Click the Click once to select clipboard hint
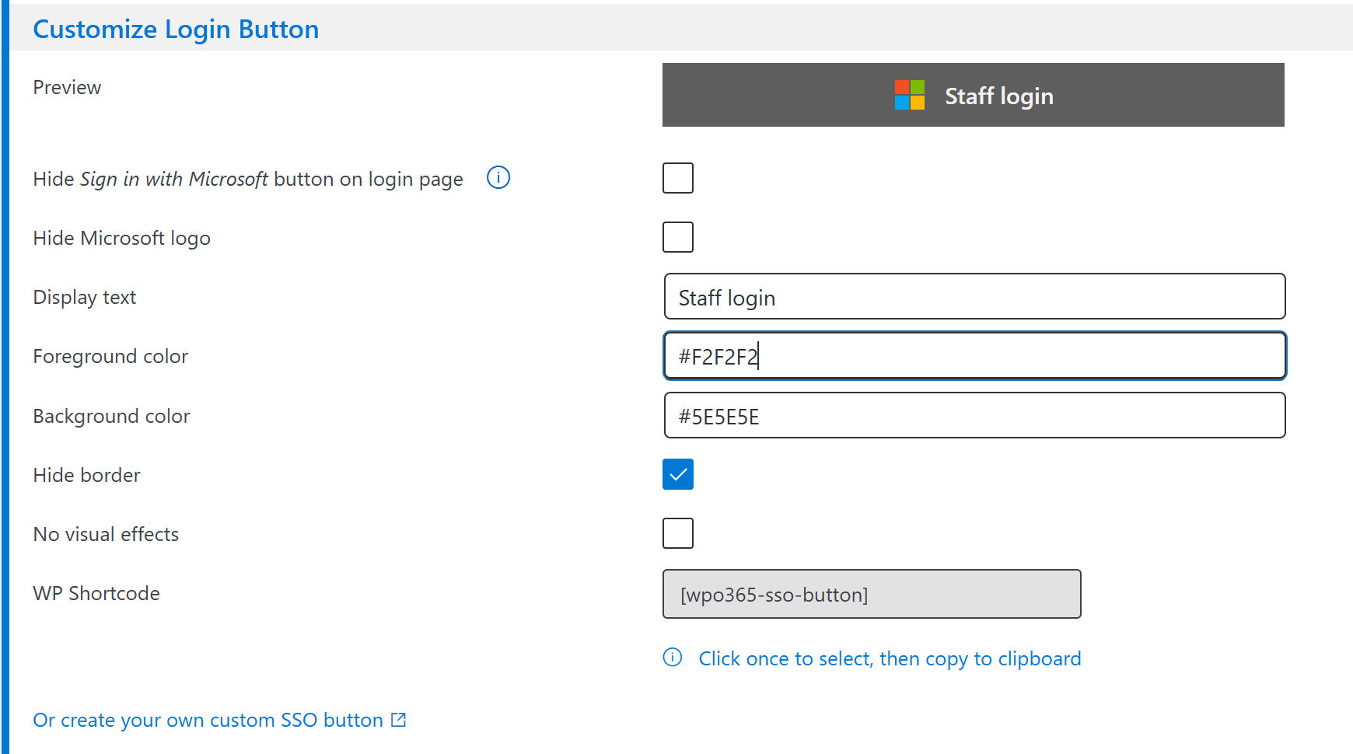Viewport: 1353px width, 754px height. (x=890, y=659)
